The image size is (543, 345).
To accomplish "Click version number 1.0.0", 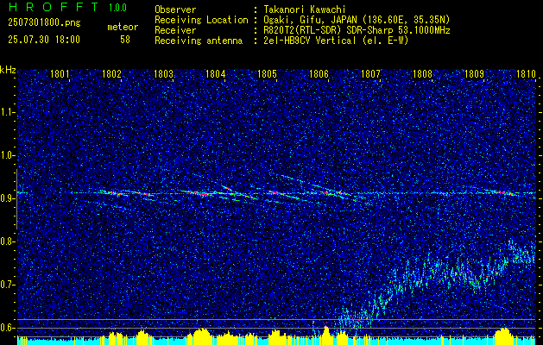I will [x=117, y=8].
